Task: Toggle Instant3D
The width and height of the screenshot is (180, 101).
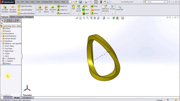Action: pos(120,8)
